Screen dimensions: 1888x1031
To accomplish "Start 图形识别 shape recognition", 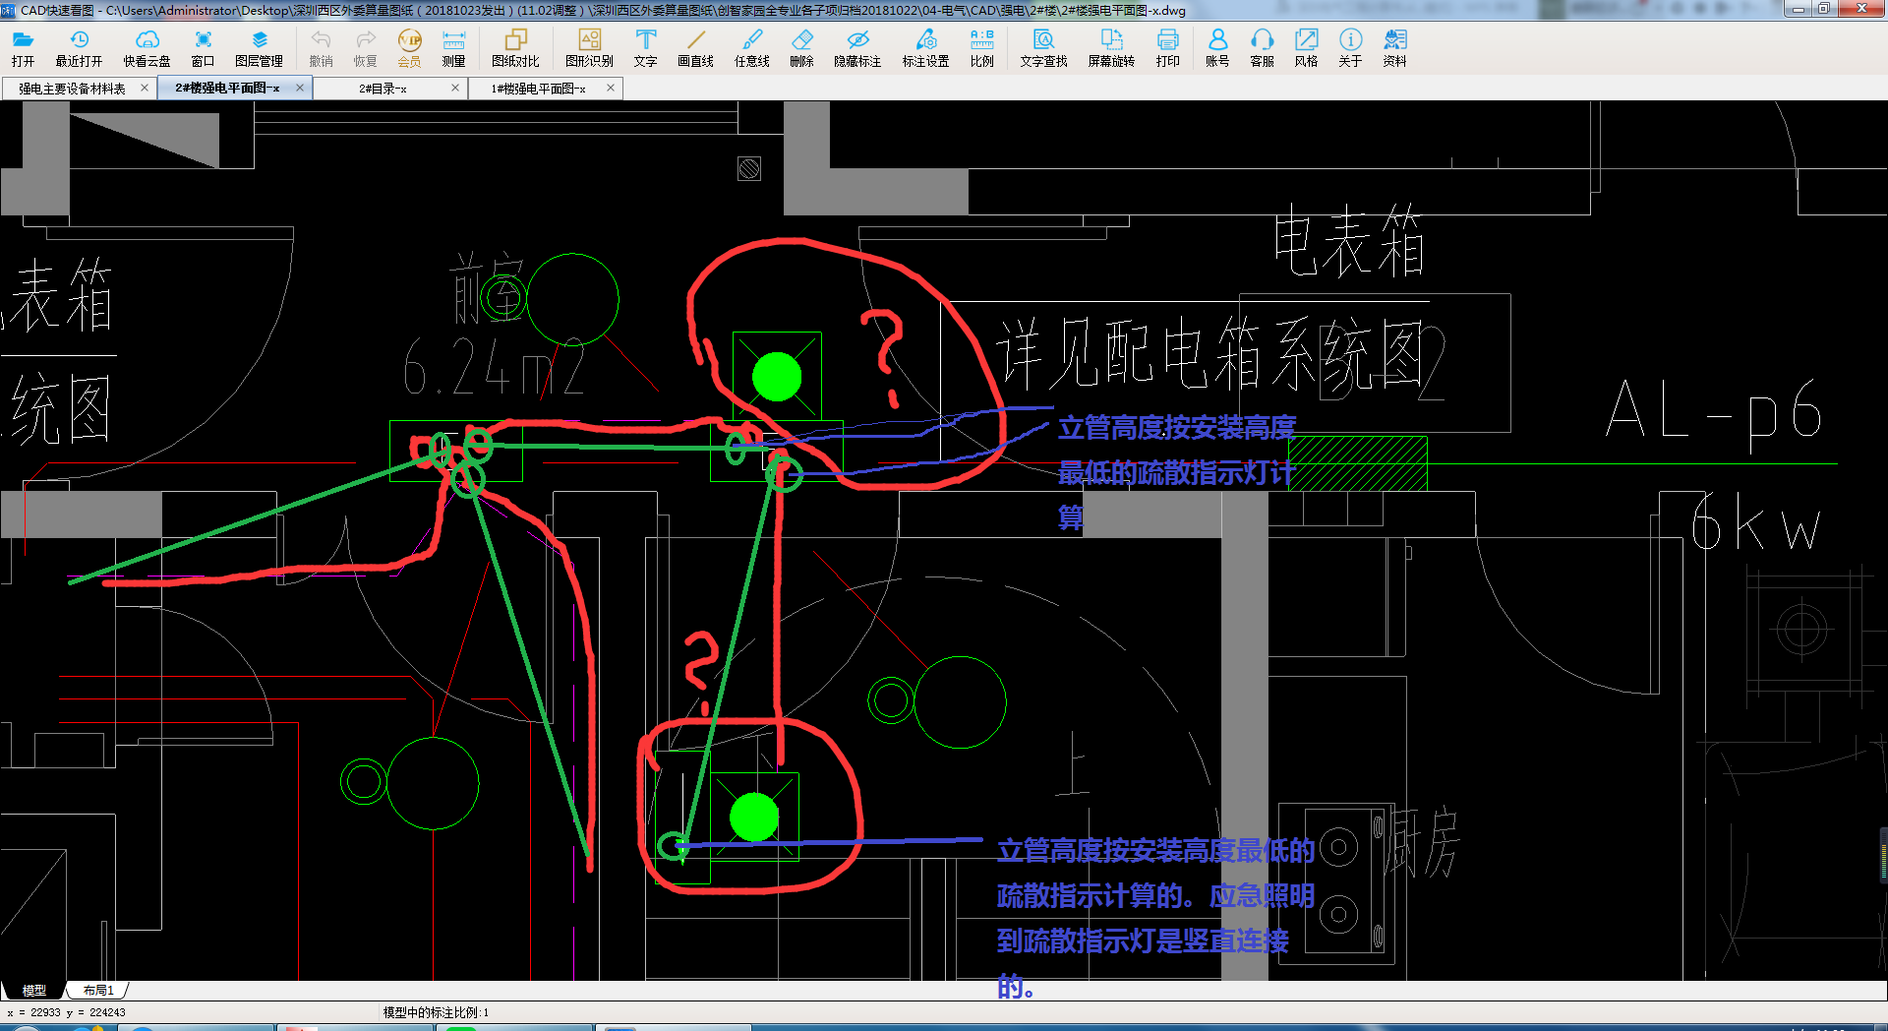I will [x=589, y=48].
